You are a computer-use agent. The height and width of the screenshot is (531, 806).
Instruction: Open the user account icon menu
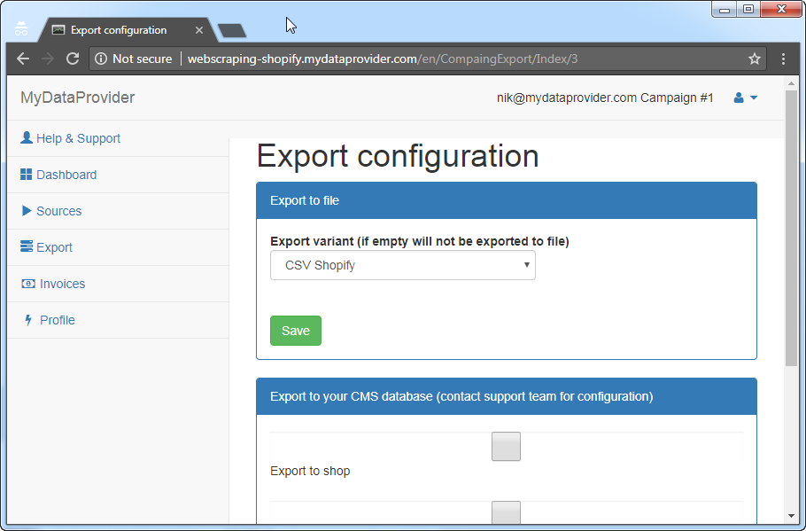pos(739,98)
